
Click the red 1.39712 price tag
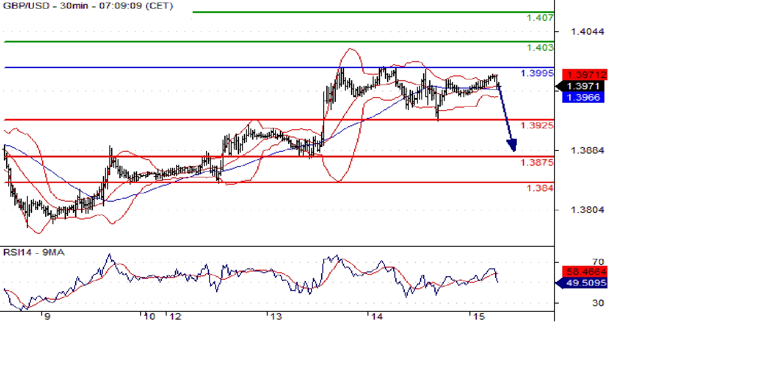584,75
